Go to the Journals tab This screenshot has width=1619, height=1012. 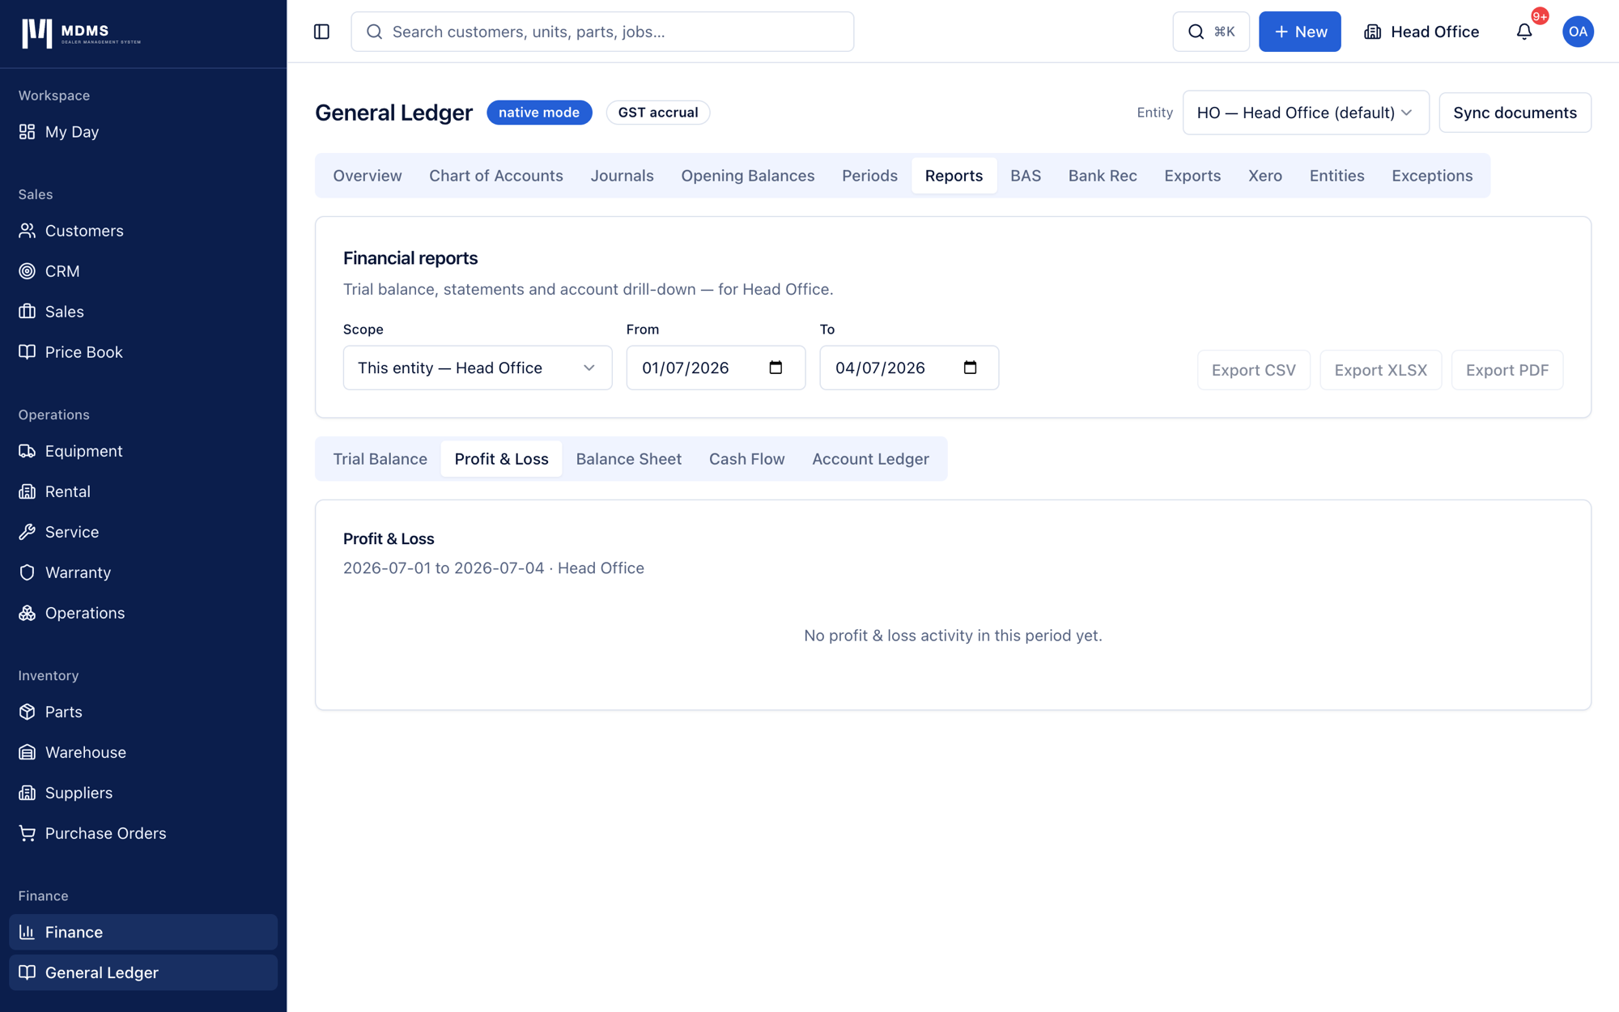[x=622, y=176]
